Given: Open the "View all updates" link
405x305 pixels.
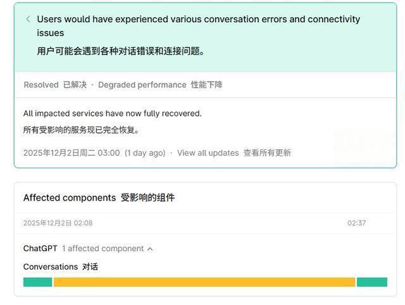Looking at the screenshot, I should 208,152.
